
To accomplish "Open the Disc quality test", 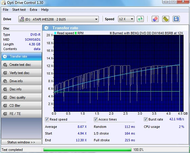I will [x=21, y=97].
